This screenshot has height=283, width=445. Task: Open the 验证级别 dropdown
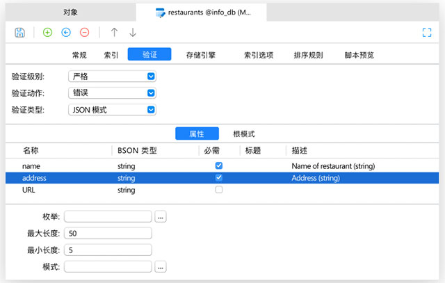113,76
